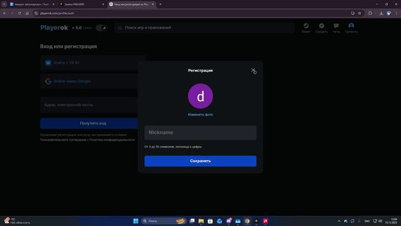Focus the Поиск игр и приложений search field

[x=205, y=28]
